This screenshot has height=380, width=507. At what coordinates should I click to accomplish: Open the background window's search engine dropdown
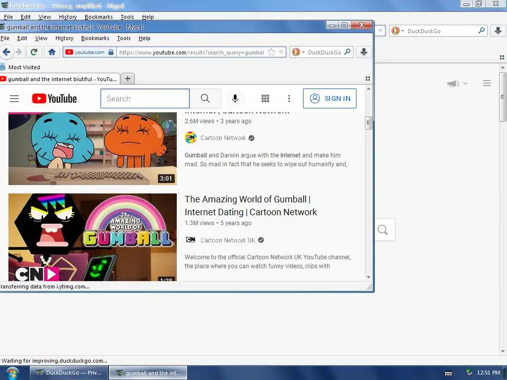click(x=398, y=31)
